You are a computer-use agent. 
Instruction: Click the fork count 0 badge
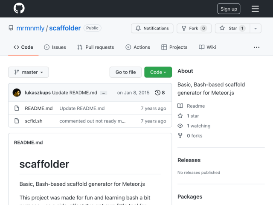point(203,28)
